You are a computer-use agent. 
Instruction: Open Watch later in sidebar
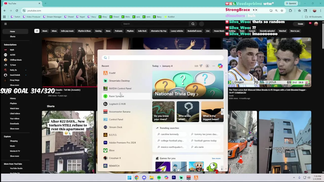[x=14, y=108]
